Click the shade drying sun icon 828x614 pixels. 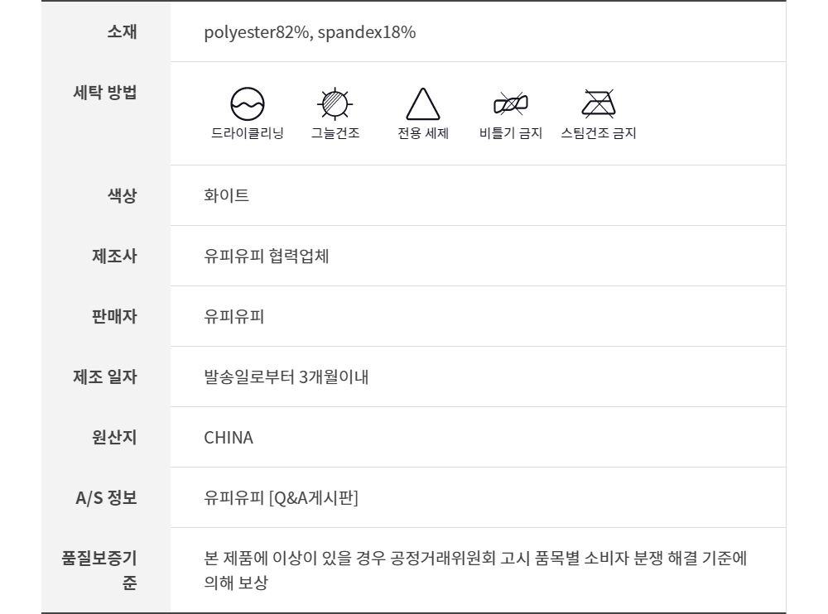pyautogui.click(x=335, y=104)
